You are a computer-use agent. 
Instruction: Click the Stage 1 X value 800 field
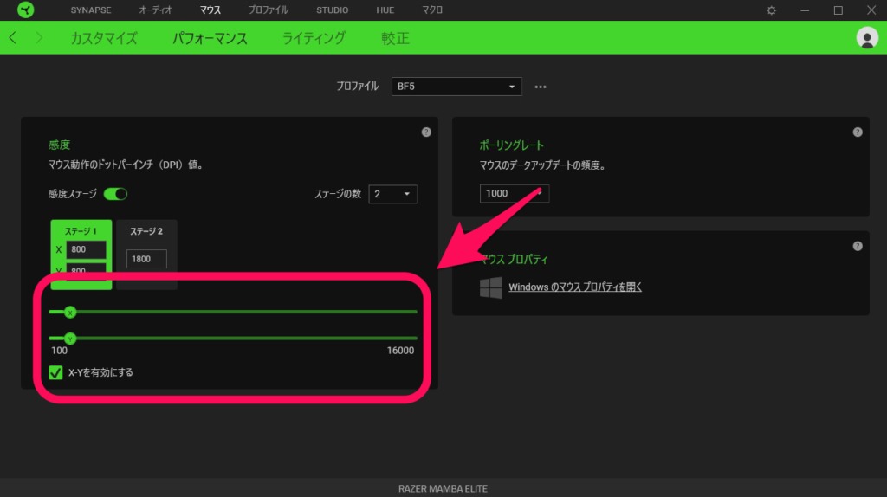click(x=86, y=249)
